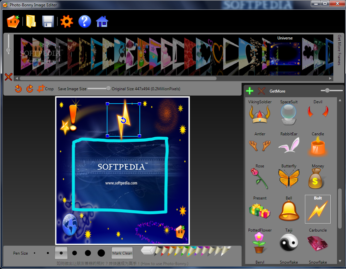Screen dimensions: 346x269
Task: Select the eraser tool
Action: pyautogui.click(x=148, y=250)
